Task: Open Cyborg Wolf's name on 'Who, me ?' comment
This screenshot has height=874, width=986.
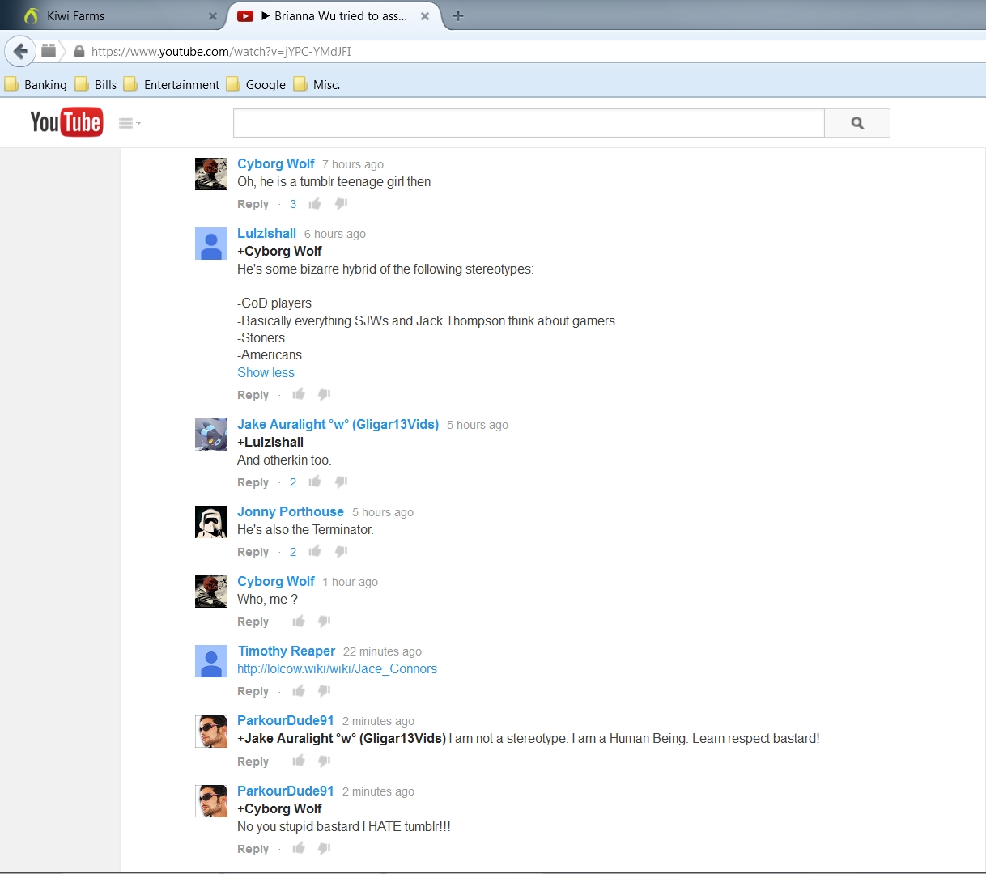Action: [276, 581]
